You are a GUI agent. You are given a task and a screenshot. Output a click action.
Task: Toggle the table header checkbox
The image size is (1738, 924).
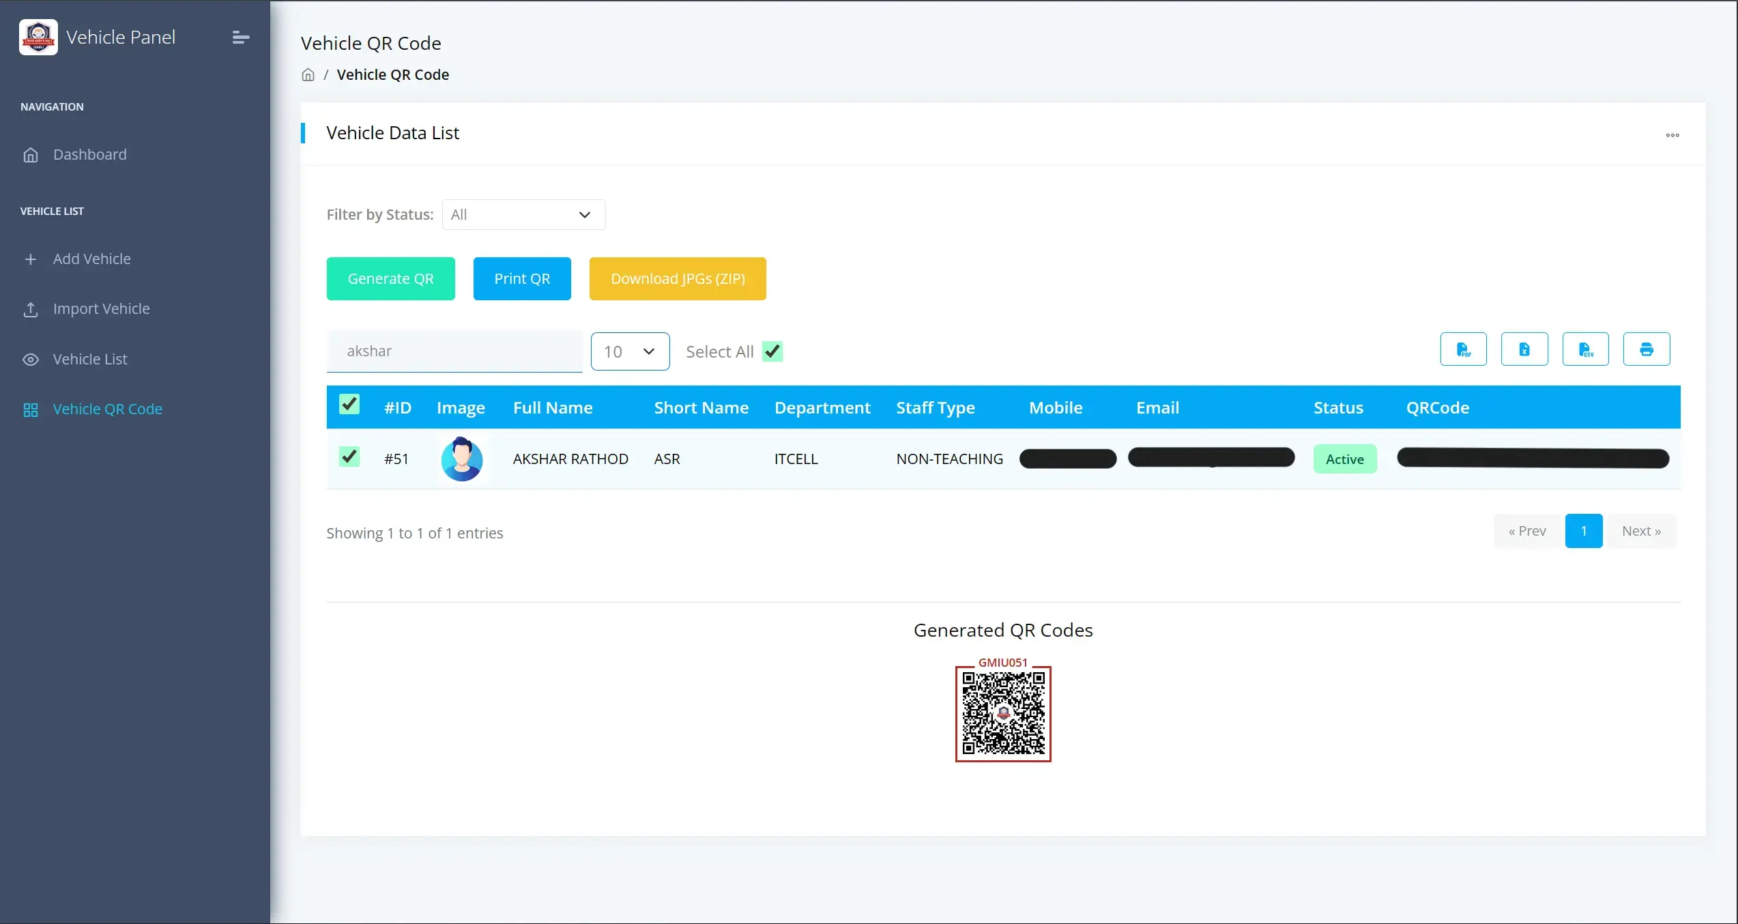349,405
